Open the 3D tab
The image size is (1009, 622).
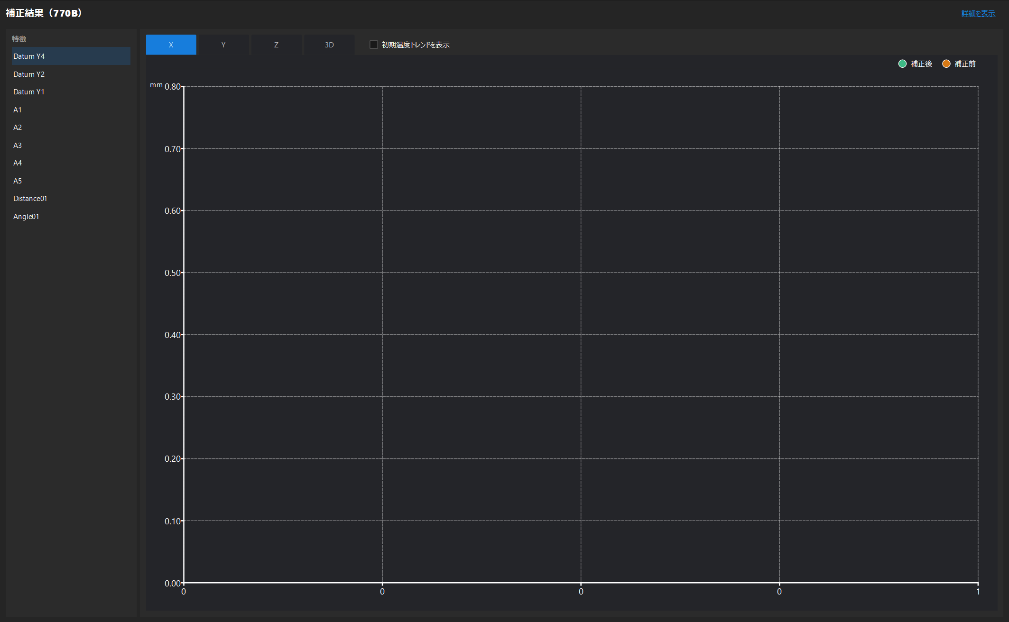pyautogui.click(x=329, y=45)
